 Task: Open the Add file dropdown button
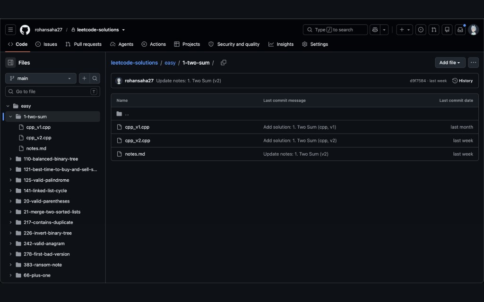pos(450,63)
